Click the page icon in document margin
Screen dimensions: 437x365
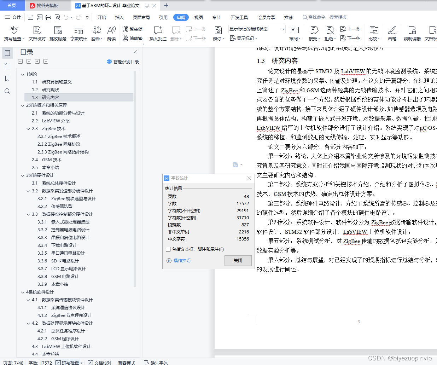point(236,164)
